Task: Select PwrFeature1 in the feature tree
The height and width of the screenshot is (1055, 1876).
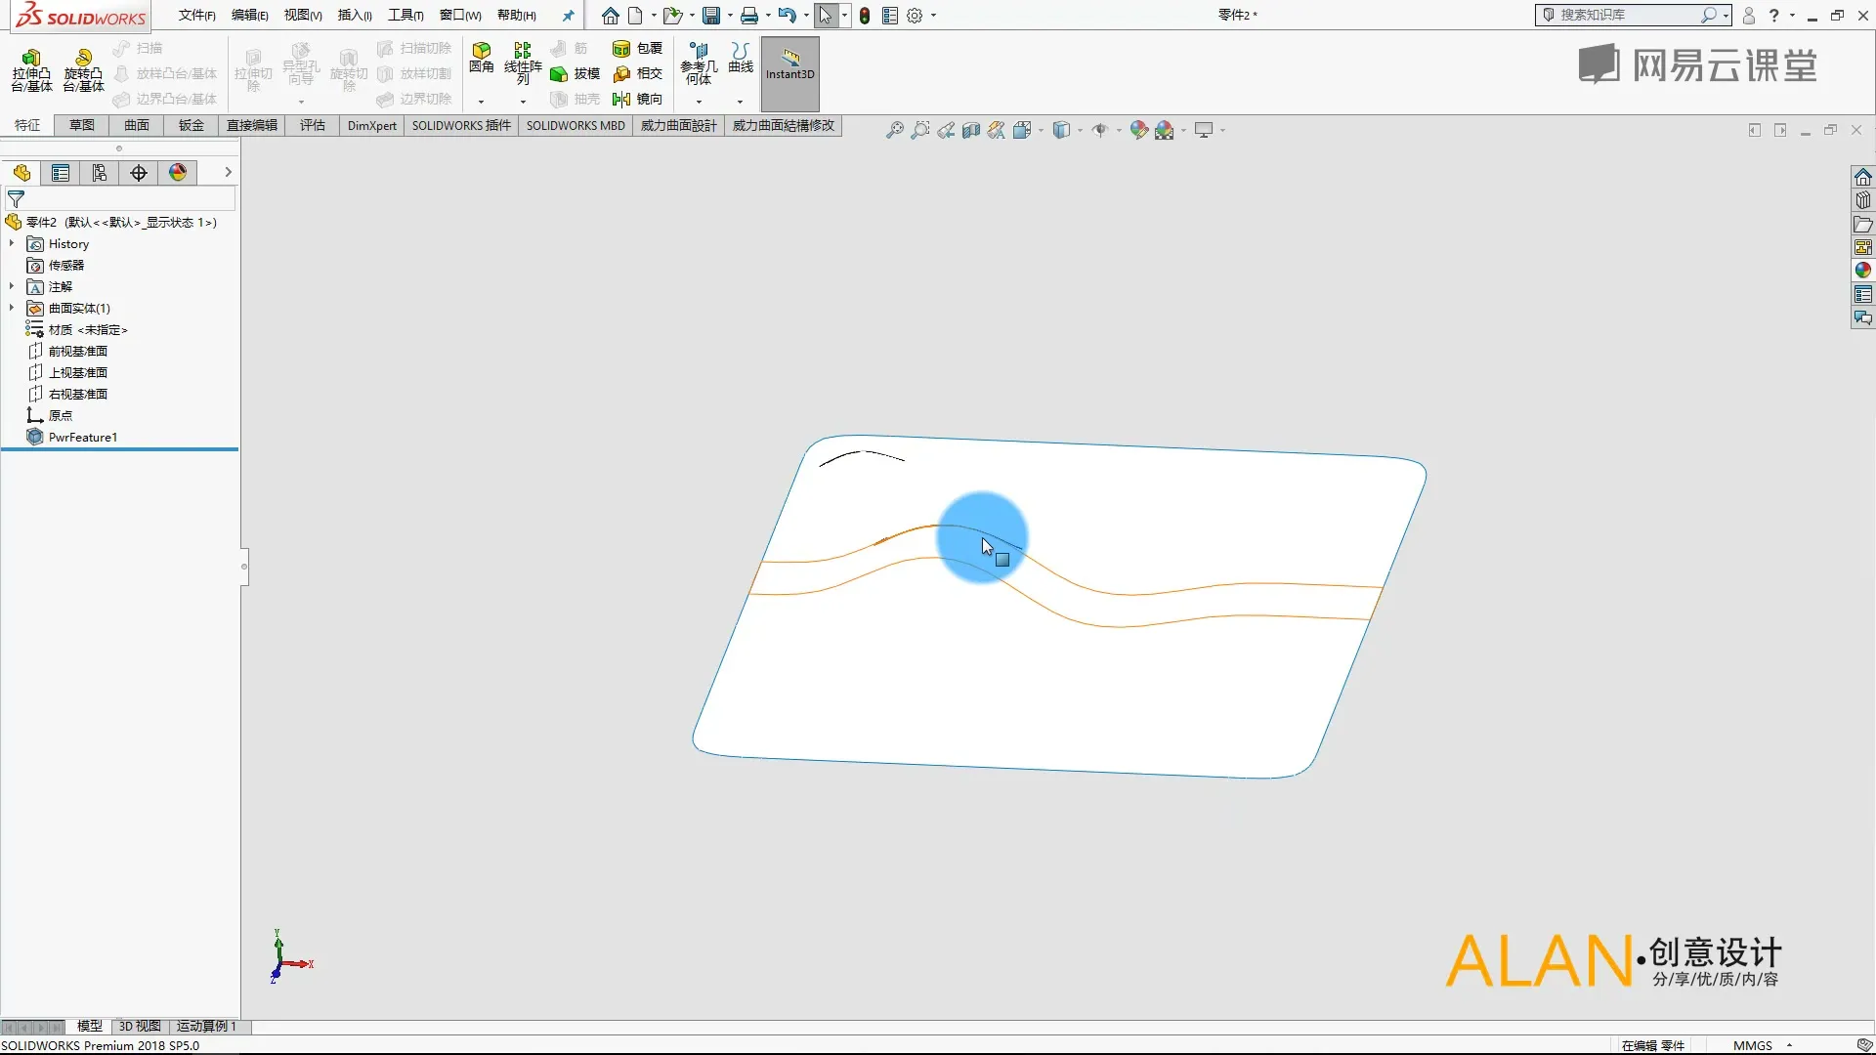Action: 82,437
